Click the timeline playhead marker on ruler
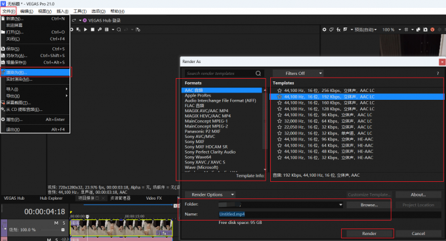446x241 pixels. coord(87,217)
